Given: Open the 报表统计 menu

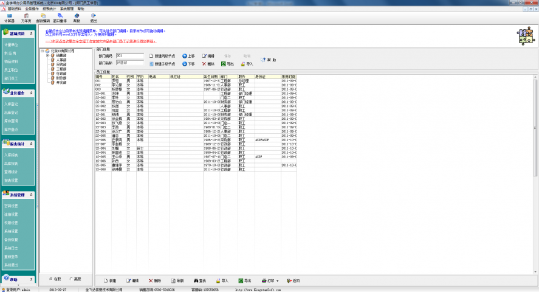Looking at the screenshot, I should pos(51,9).
